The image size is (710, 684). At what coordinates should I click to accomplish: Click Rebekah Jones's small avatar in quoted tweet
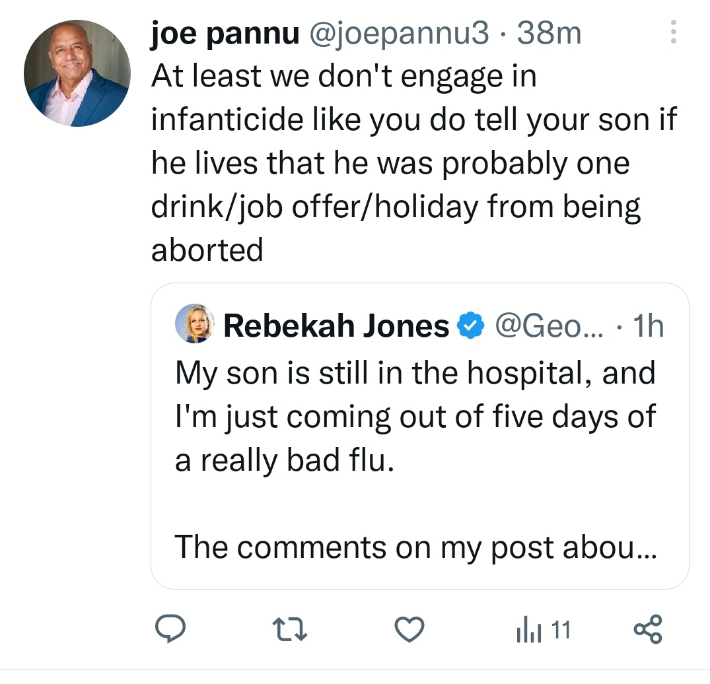pyautogui.click(x=195, y=325)
